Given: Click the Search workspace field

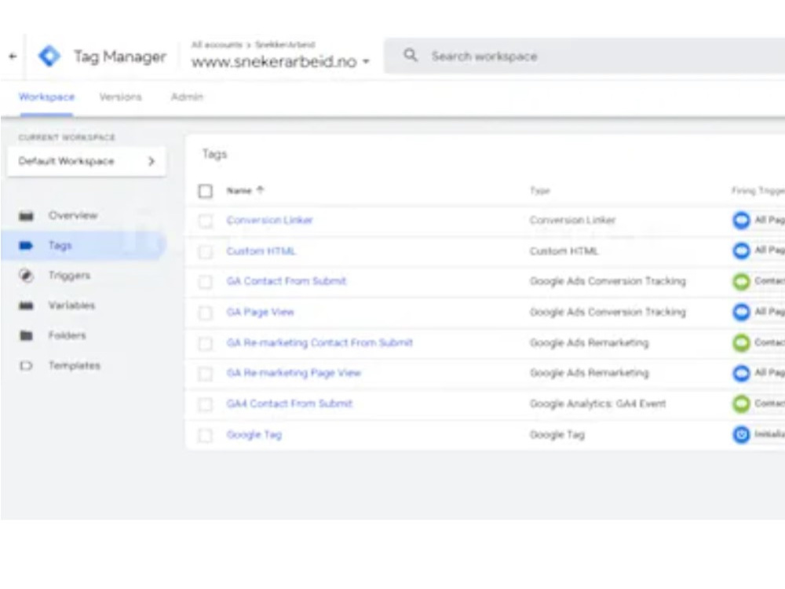Looking at the screenshot, I should pyautogui.click(x=584, y=56).
